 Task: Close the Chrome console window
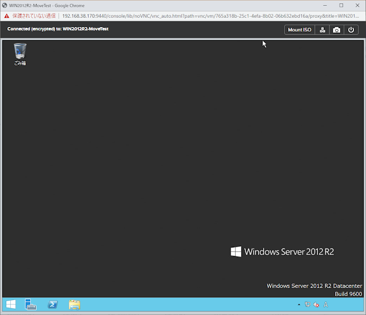coord(357,5)
